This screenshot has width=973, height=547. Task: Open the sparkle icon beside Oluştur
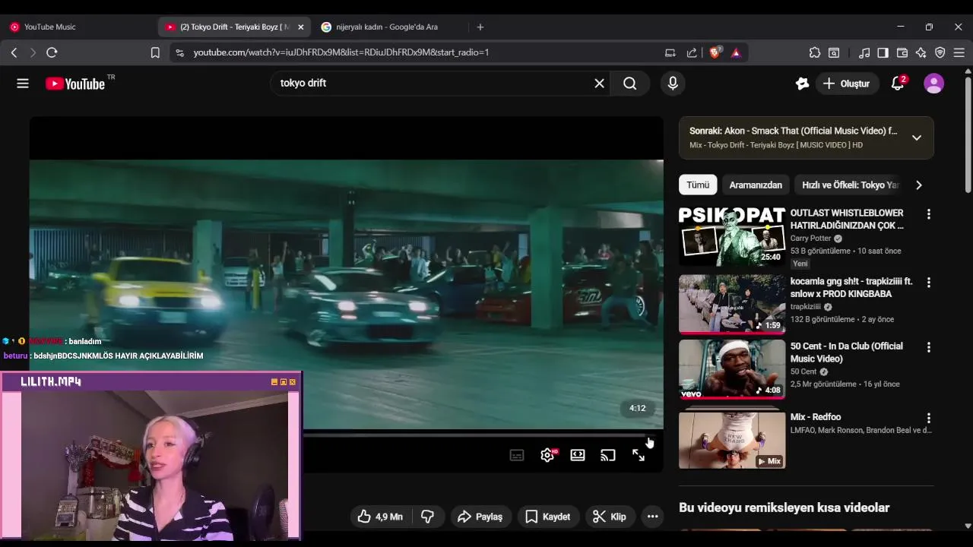pos(802,84)
